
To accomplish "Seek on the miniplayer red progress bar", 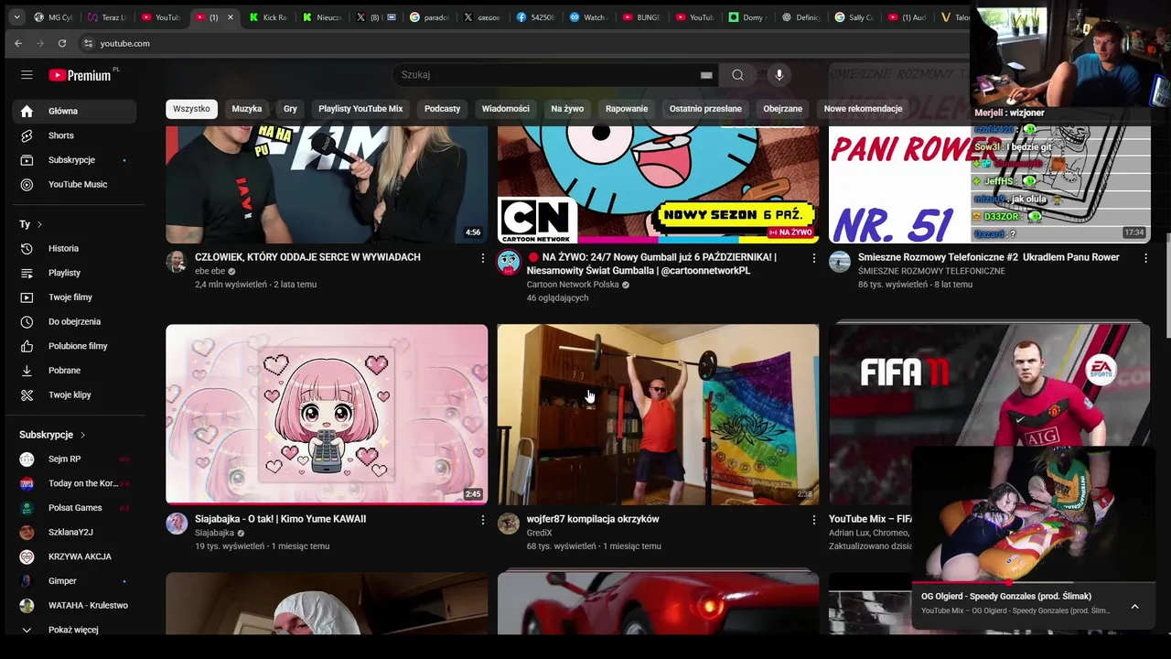I will (x=1034, y=582).
